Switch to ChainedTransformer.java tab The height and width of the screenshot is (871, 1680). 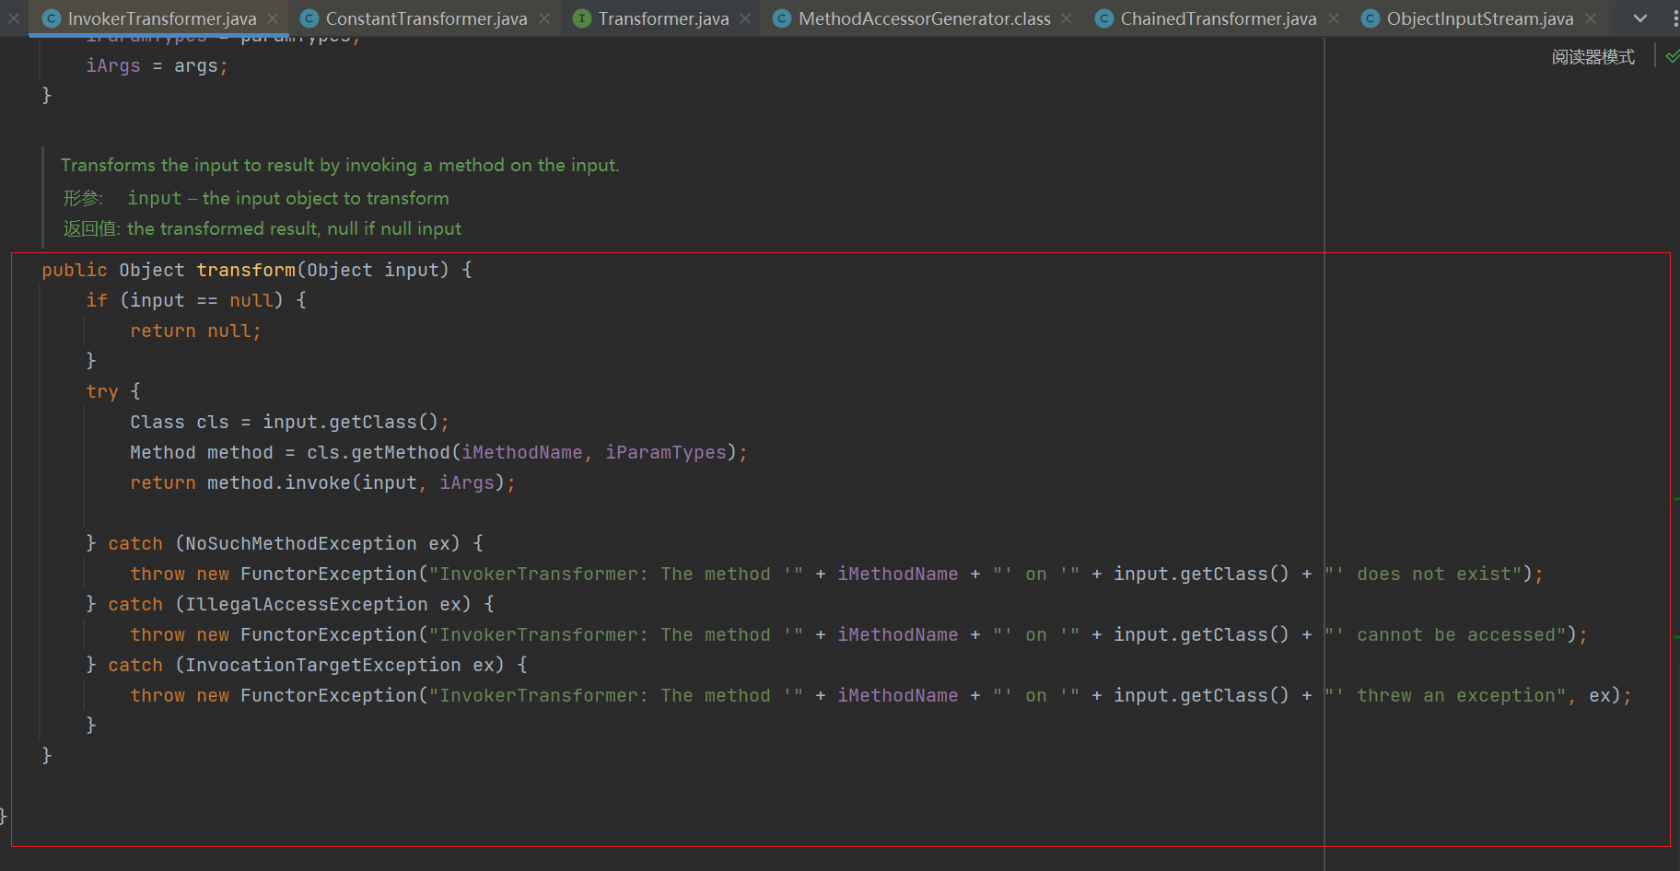1218,18
